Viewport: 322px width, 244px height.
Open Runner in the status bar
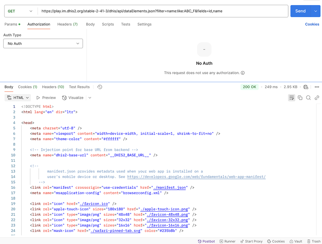228,241
